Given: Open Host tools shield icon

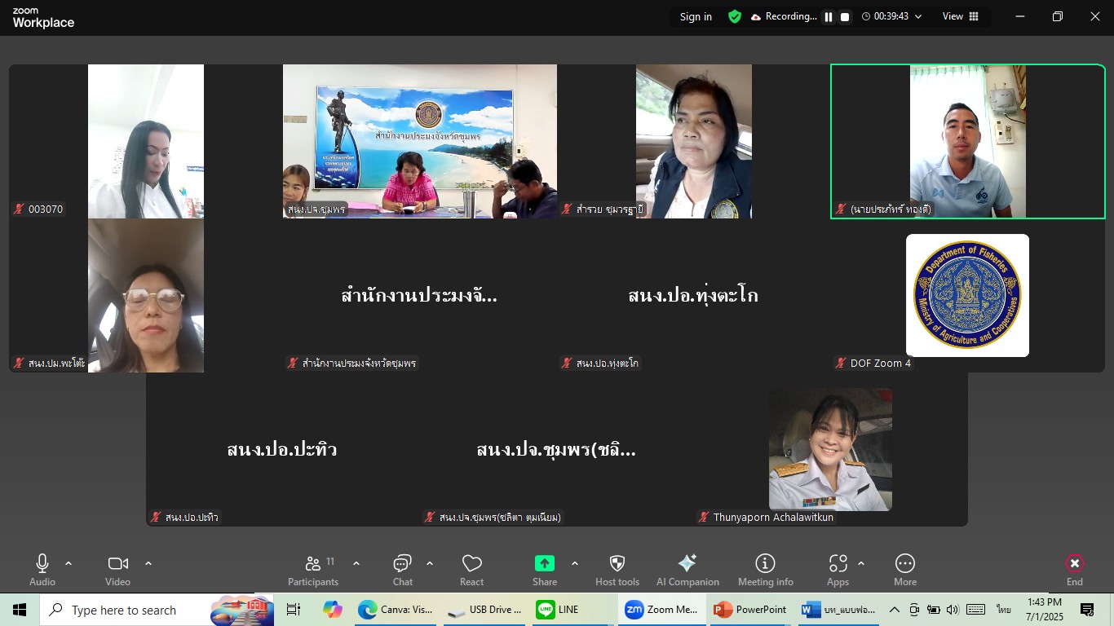Looking at the screenshot, I should pos(617,563).
